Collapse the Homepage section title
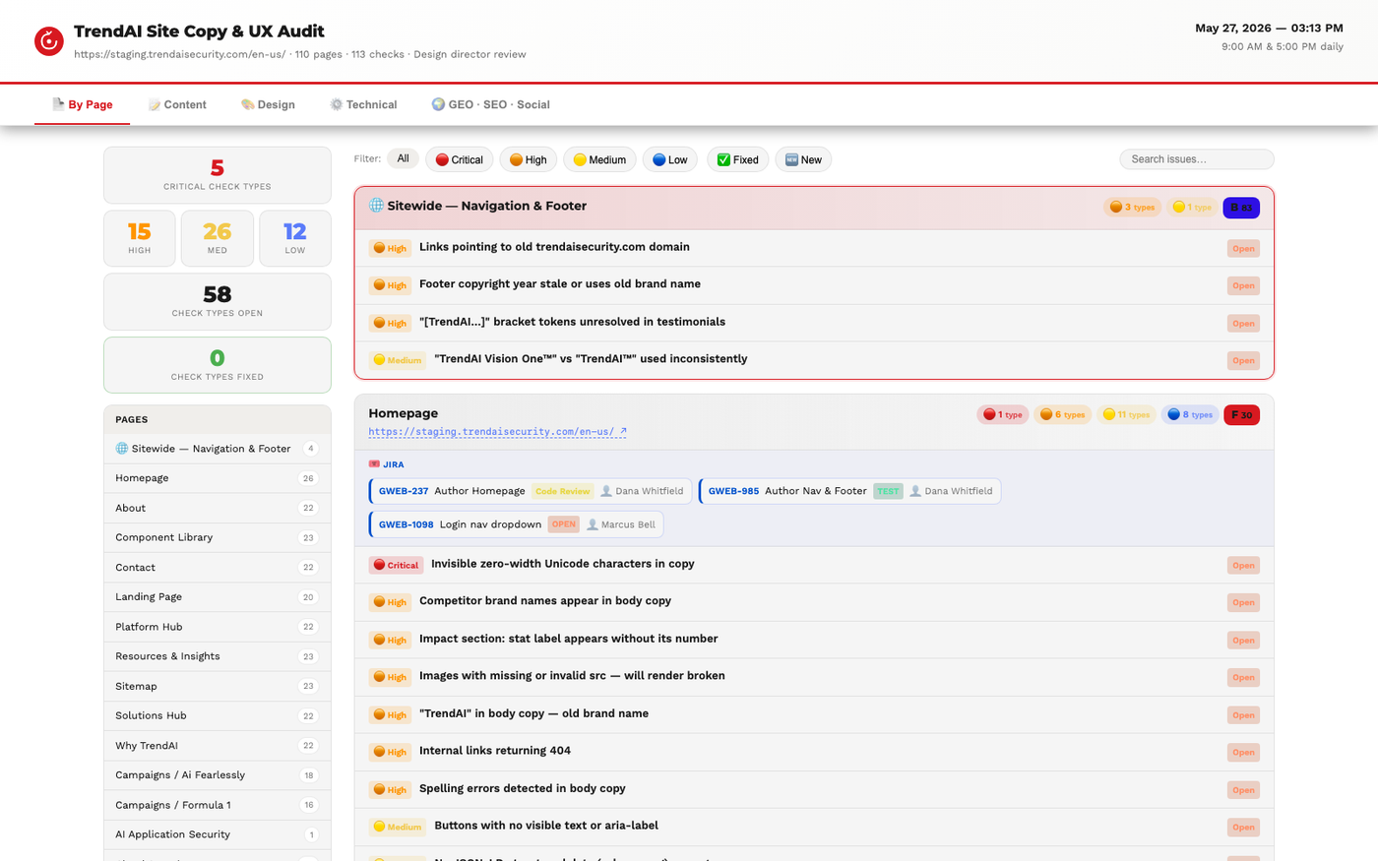 (404, 413)
